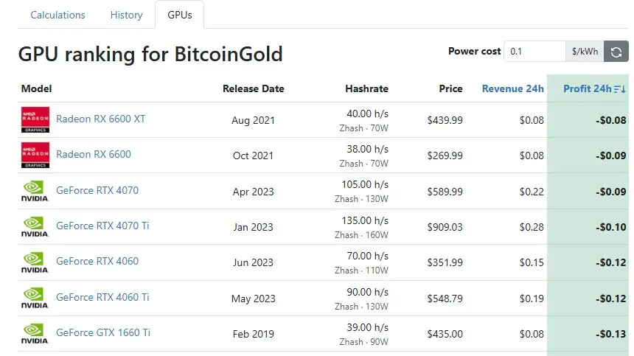Screen dimensions: 634x356
Task: Click NVIDIA logo beside GeForce RTX 4070
Action: pos(35,191)
